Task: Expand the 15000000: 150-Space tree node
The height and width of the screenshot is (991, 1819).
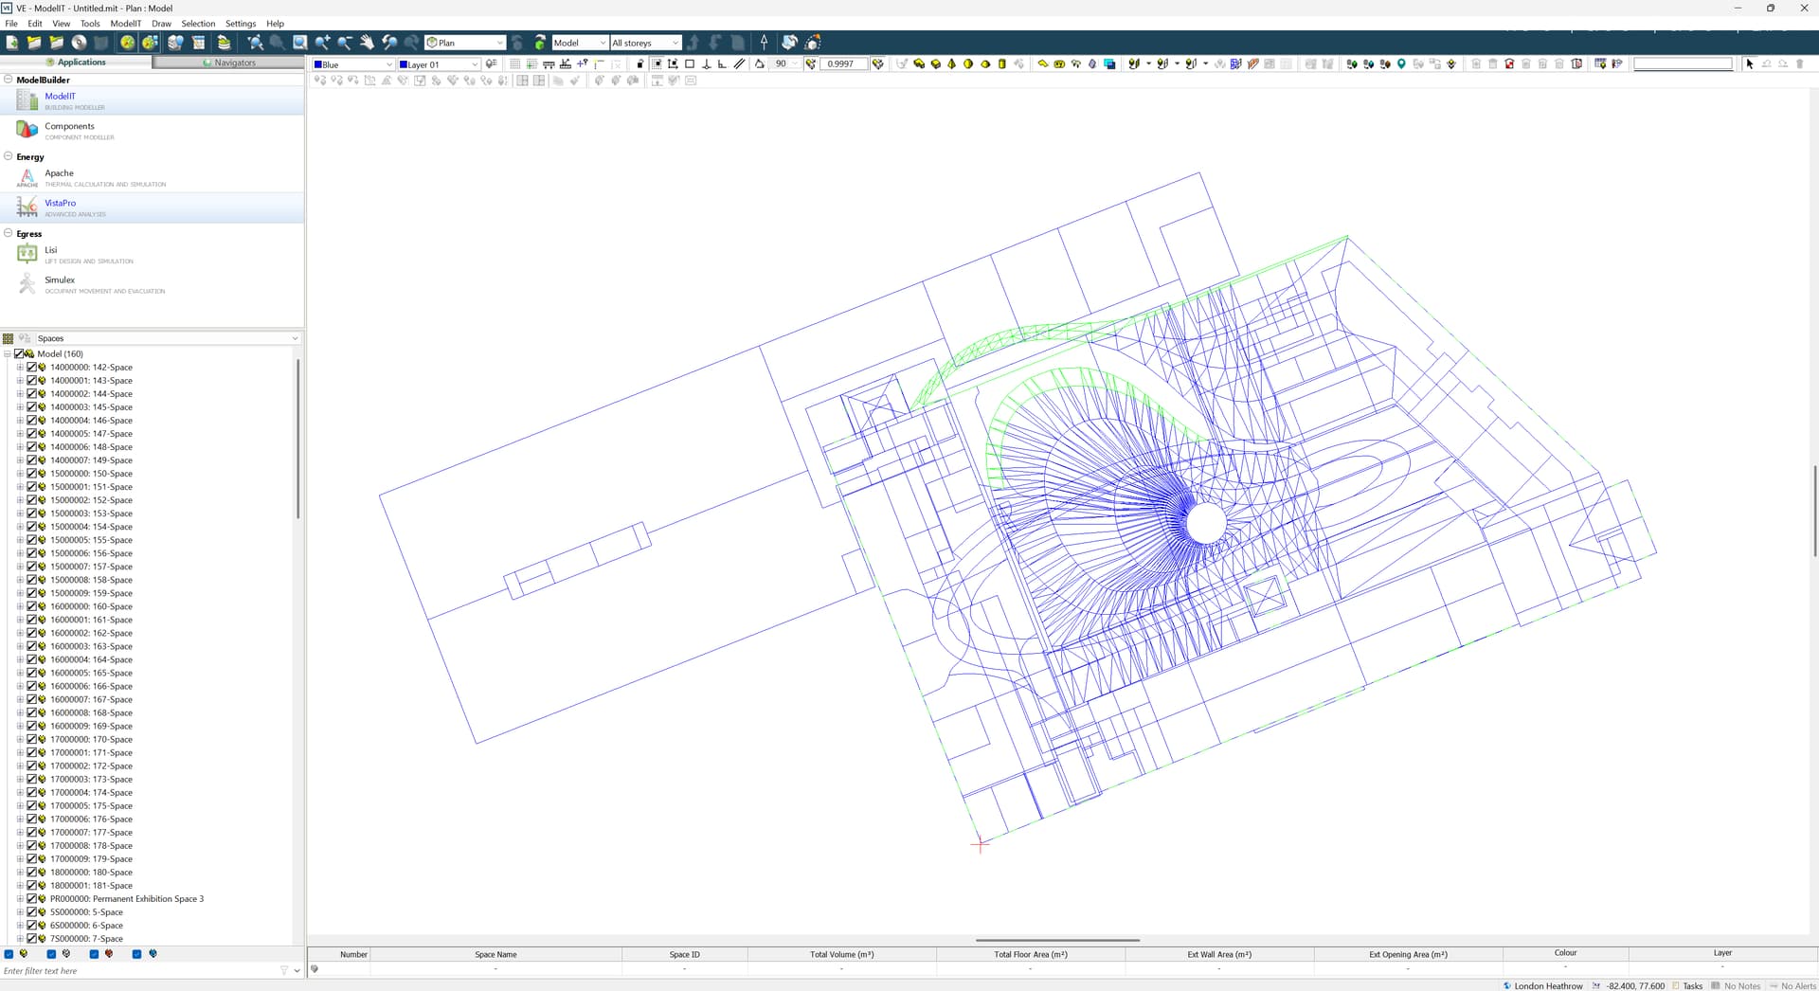Action: [x=20, y=474]
